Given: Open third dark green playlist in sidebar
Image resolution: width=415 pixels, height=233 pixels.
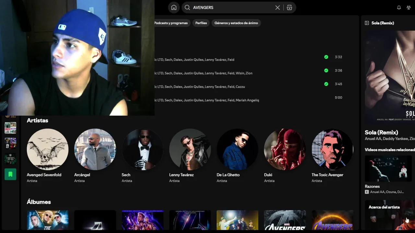Looking at the screenshot, I should click(10, 159).
